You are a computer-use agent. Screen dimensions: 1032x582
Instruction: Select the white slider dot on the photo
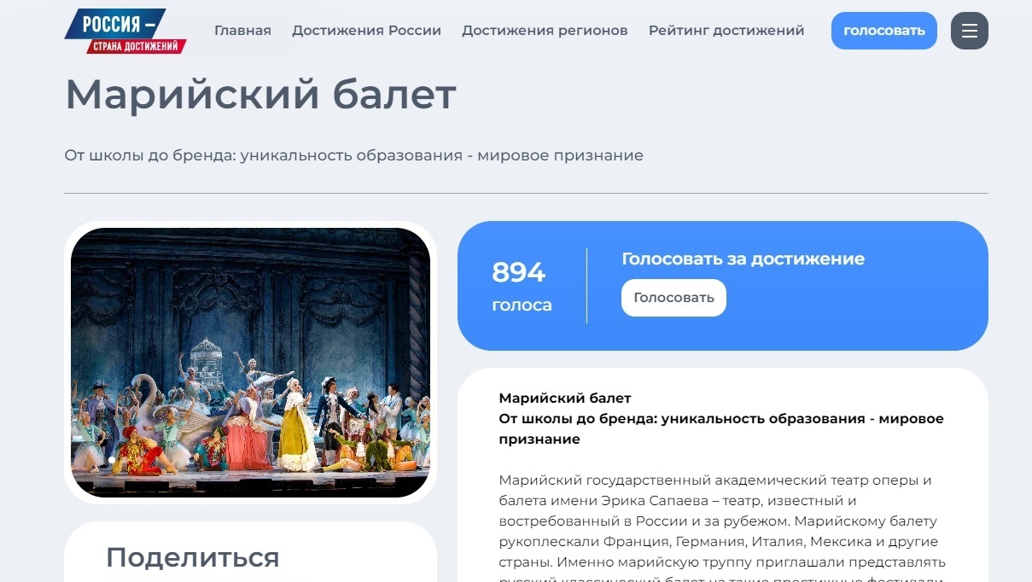(111, 460)
